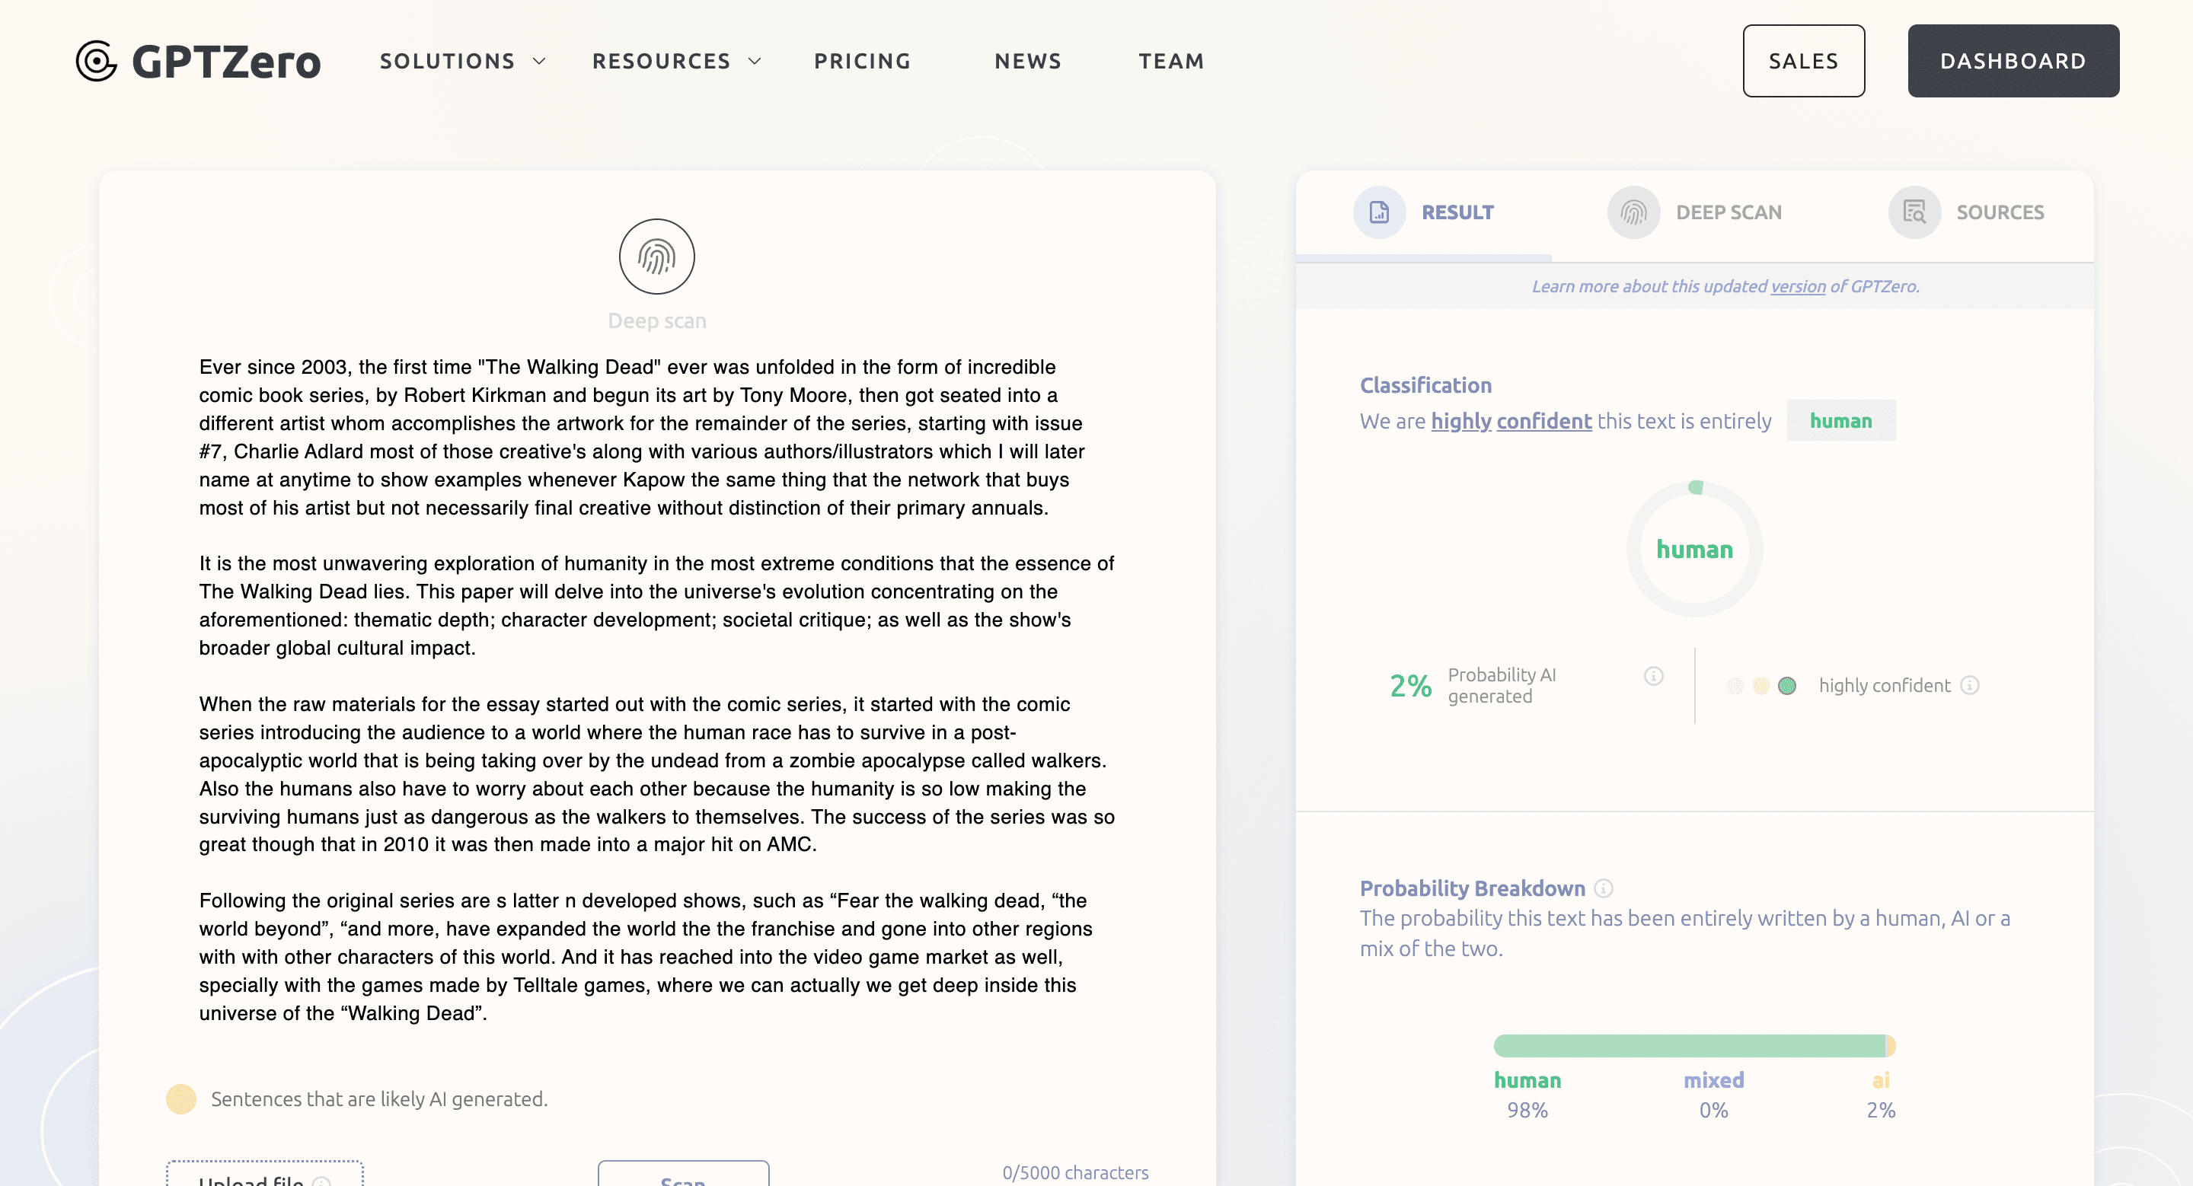Click the Sales button
The image size is (2193, 1186).
click(1803, 61)
